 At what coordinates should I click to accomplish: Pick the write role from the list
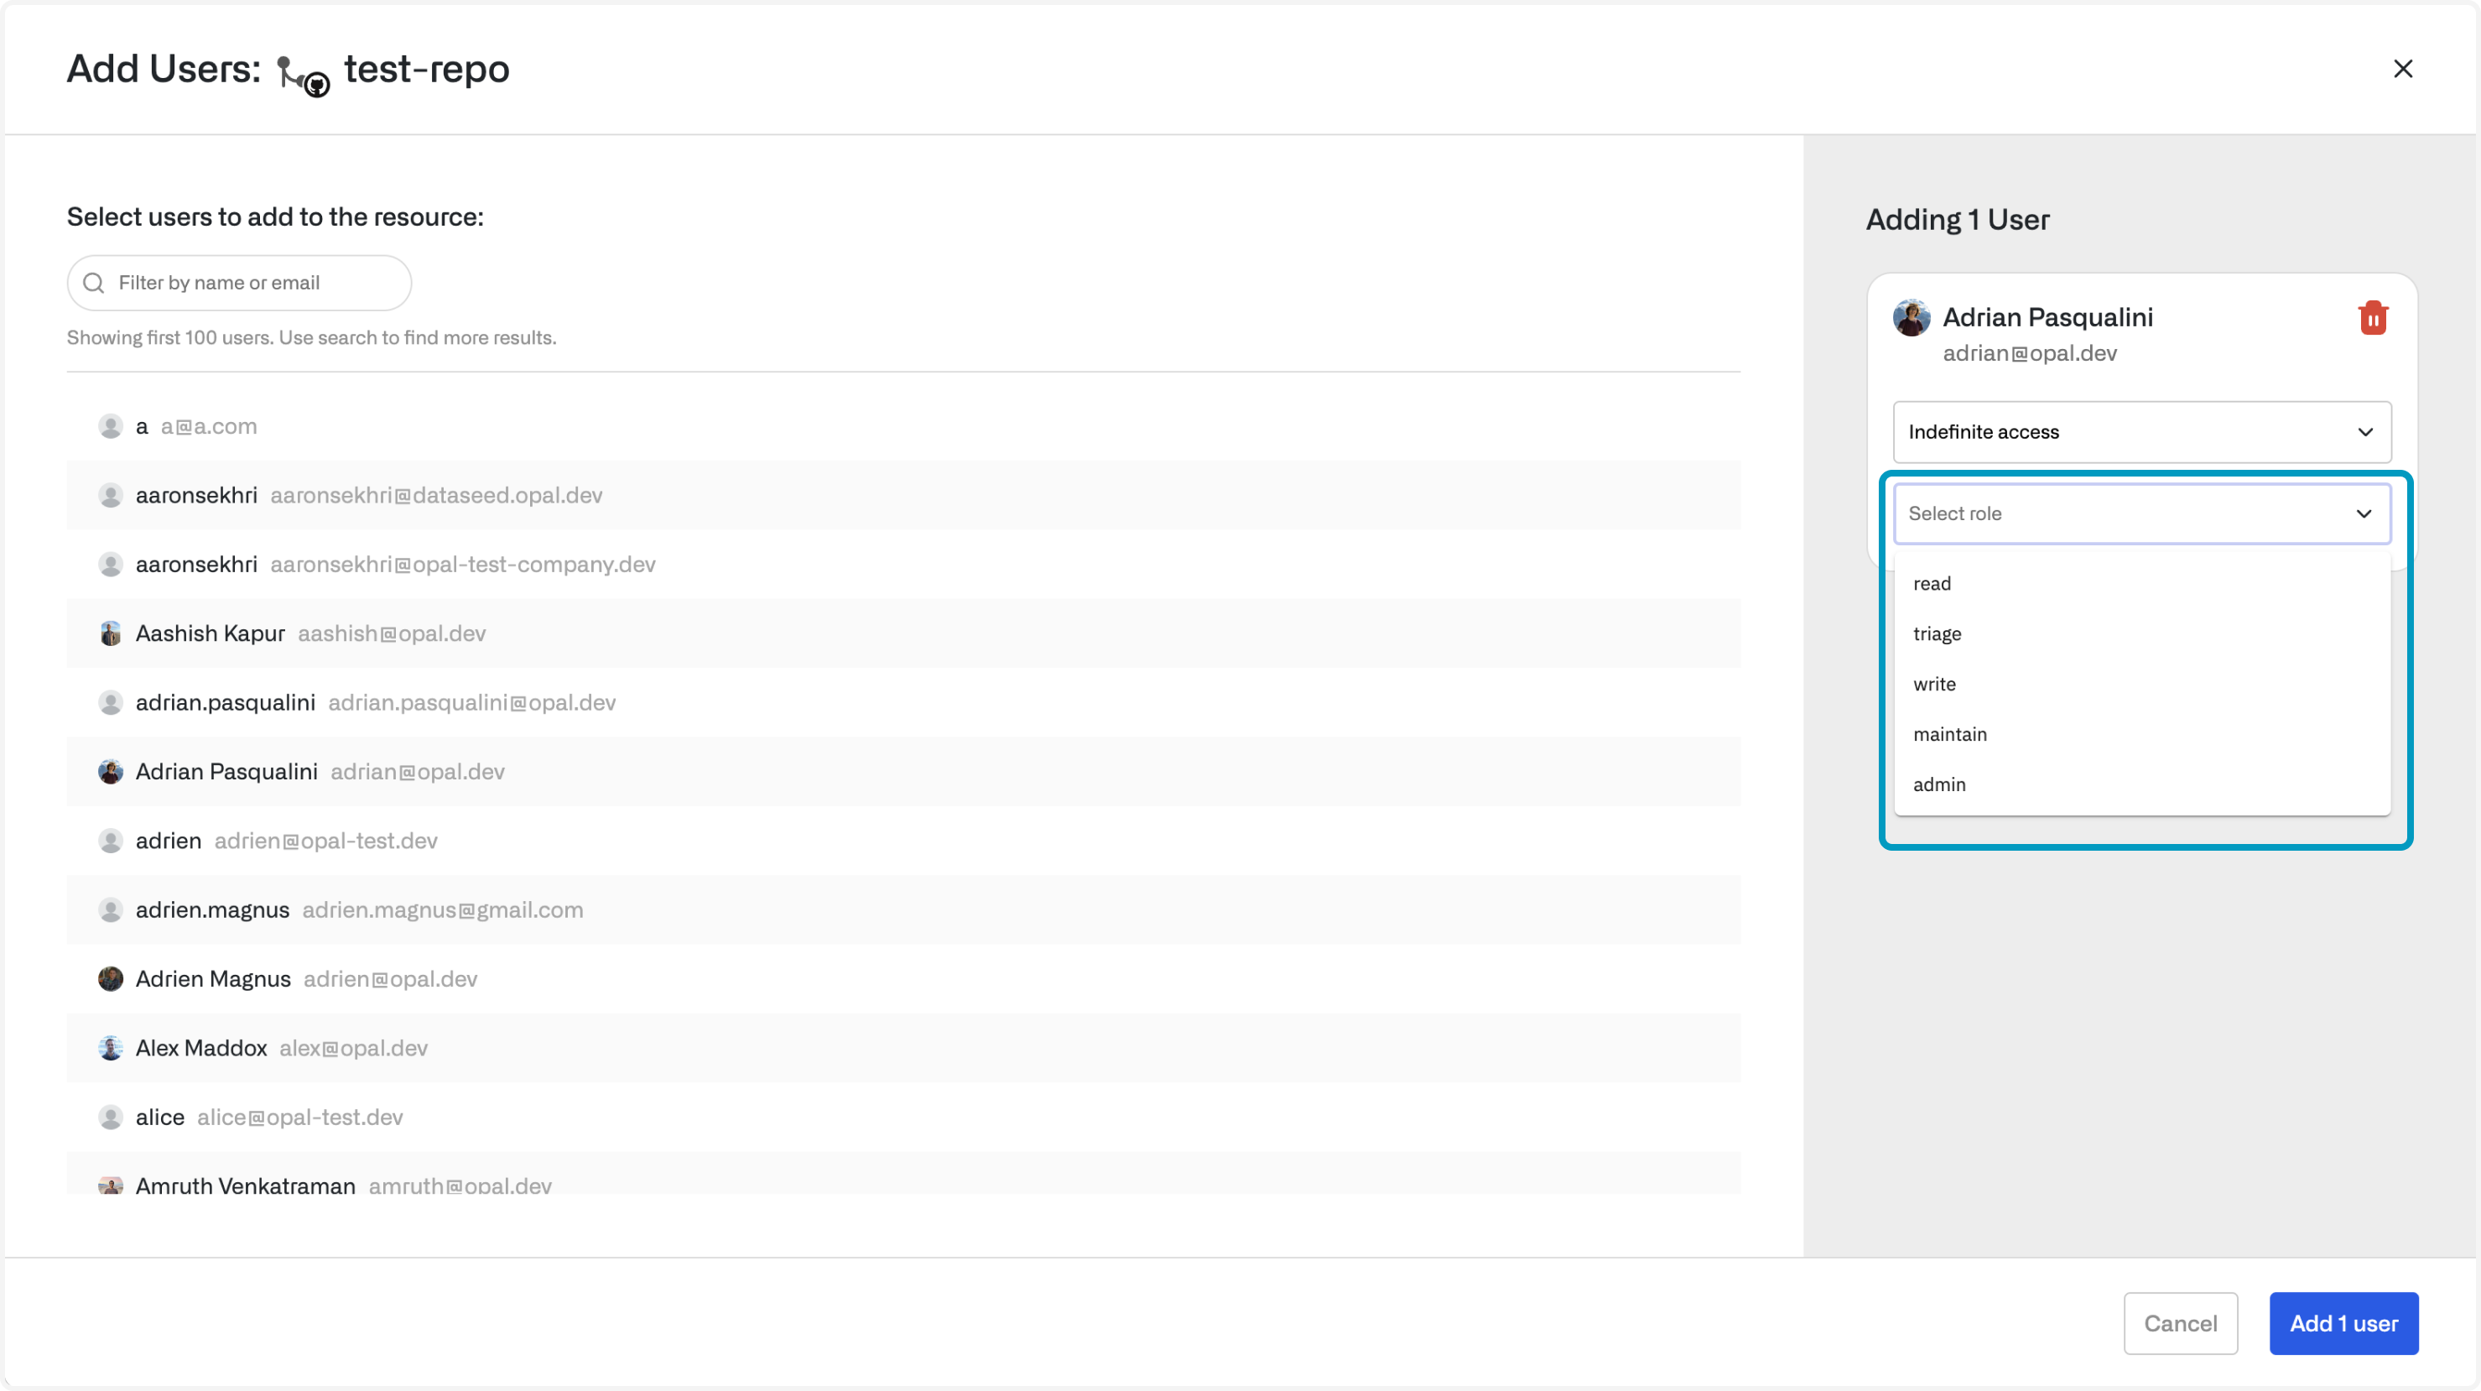(1934, 684)
